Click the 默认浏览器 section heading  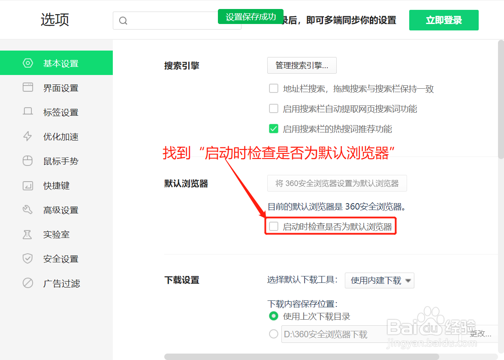click(x=186, y=184)
